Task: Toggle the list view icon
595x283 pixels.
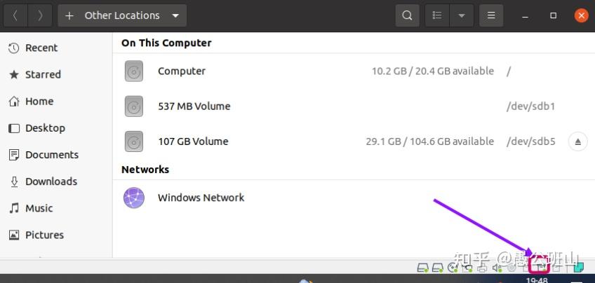Action: [437, 15]
